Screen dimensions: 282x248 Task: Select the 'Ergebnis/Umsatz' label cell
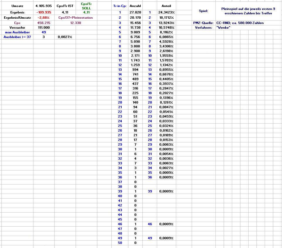point(17,18)
